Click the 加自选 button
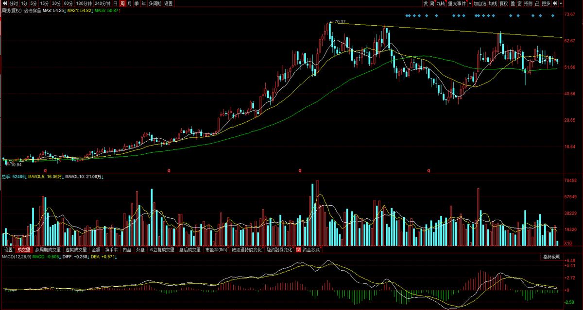Screen dimensions: 583x310 click(480, 3)
